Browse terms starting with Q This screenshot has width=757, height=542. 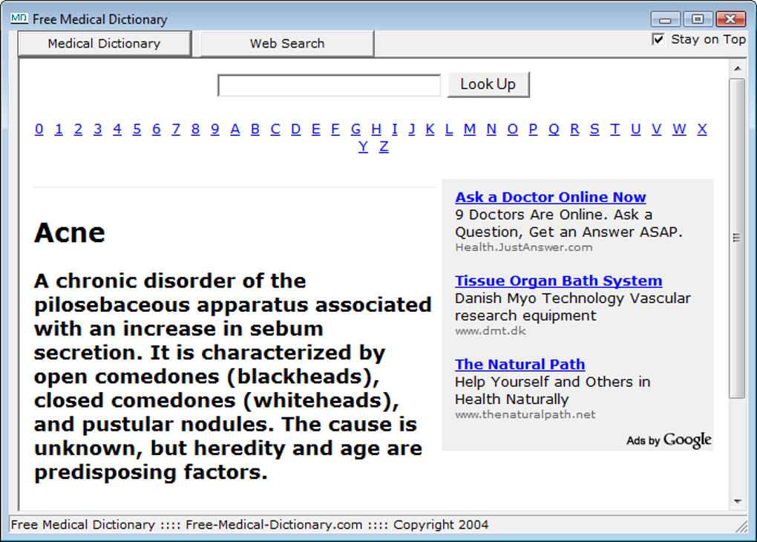[554, 129]
